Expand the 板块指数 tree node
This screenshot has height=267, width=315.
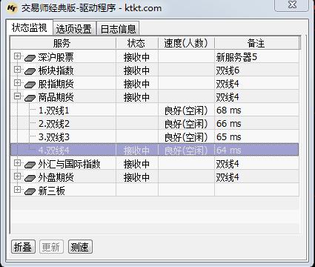coord(17,70)
